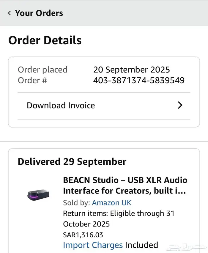The height and width of the screenshot is (253, 208).
Task: Select the Order placed label
Action: pyautogui.click(x=42, y=70)
